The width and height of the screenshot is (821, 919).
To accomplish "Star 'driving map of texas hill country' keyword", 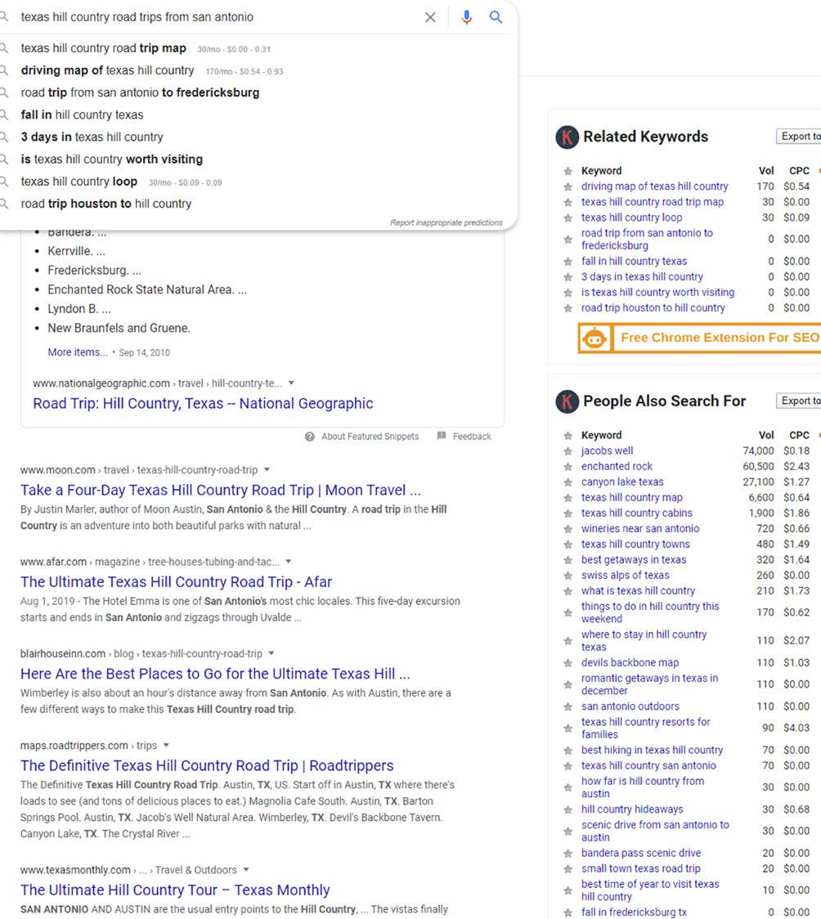I will point(568,186).
